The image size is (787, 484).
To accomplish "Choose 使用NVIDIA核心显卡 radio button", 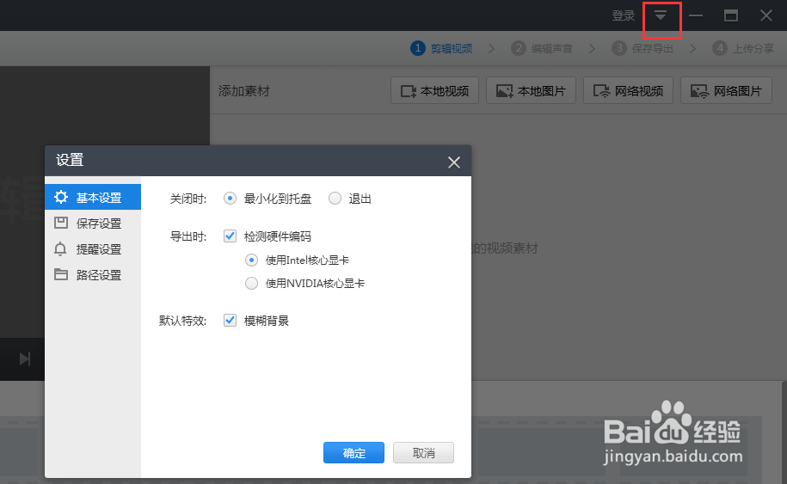I will [x=251, y=284].
